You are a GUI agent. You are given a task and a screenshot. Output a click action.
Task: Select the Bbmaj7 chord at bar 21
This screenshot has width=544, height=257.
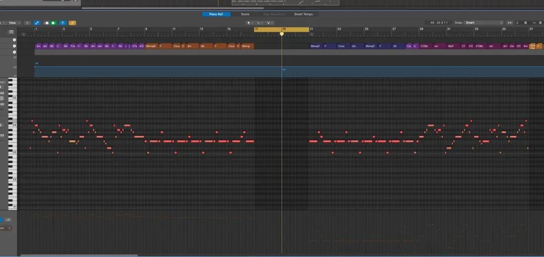[x=316, y=46]
